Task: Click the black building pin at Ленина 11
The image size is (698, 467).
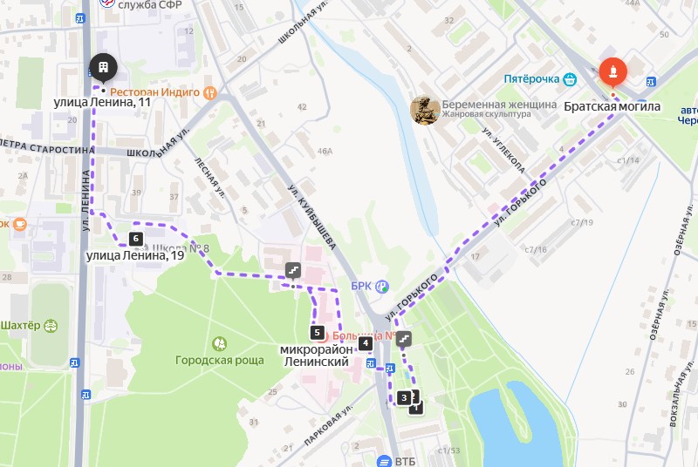Action: coord(103,68)
